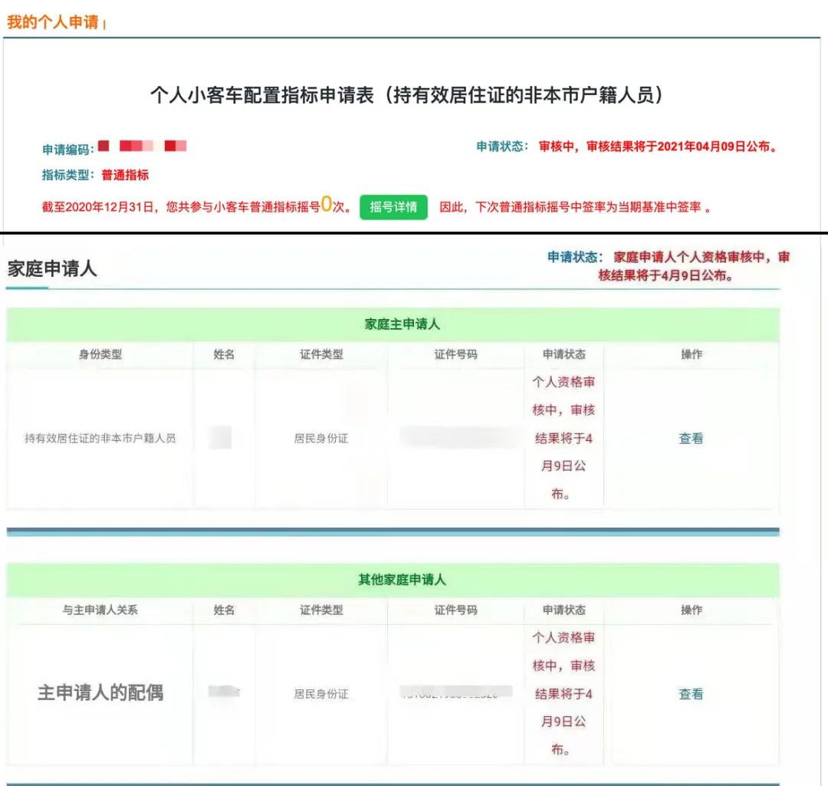This screenshot has width=828, height=786.
Task: Click 申请状态 cell text in 家庭主申请人 row
Action: click(x=563, y=438)
